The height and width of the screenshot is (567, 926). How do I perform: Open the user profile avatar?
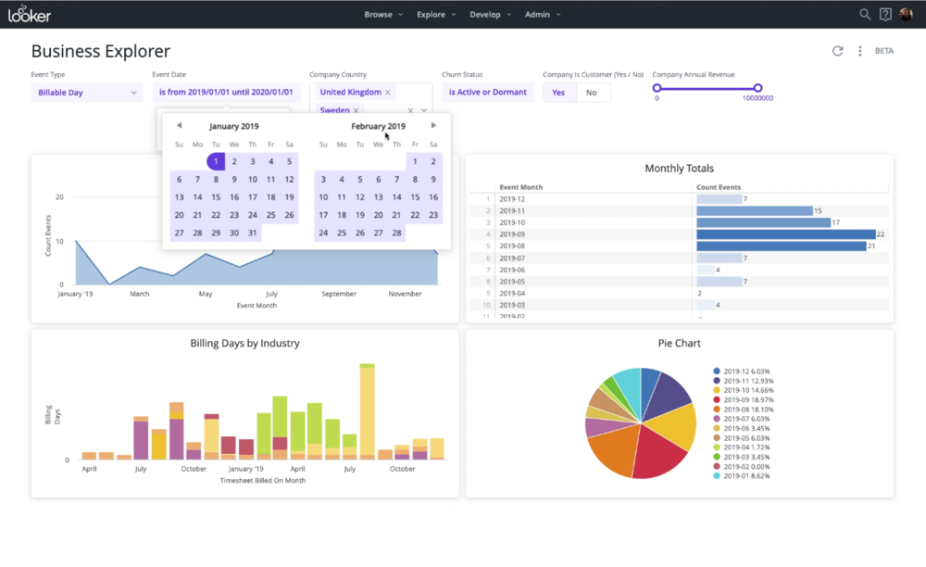click(x=907, y=15)
